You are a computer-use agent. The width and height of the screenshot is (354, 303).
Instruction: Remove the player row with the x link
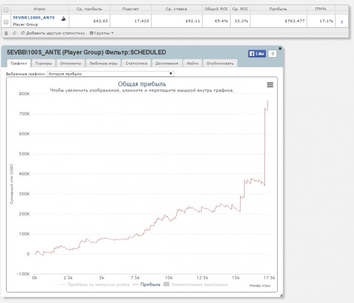[341, 21]
